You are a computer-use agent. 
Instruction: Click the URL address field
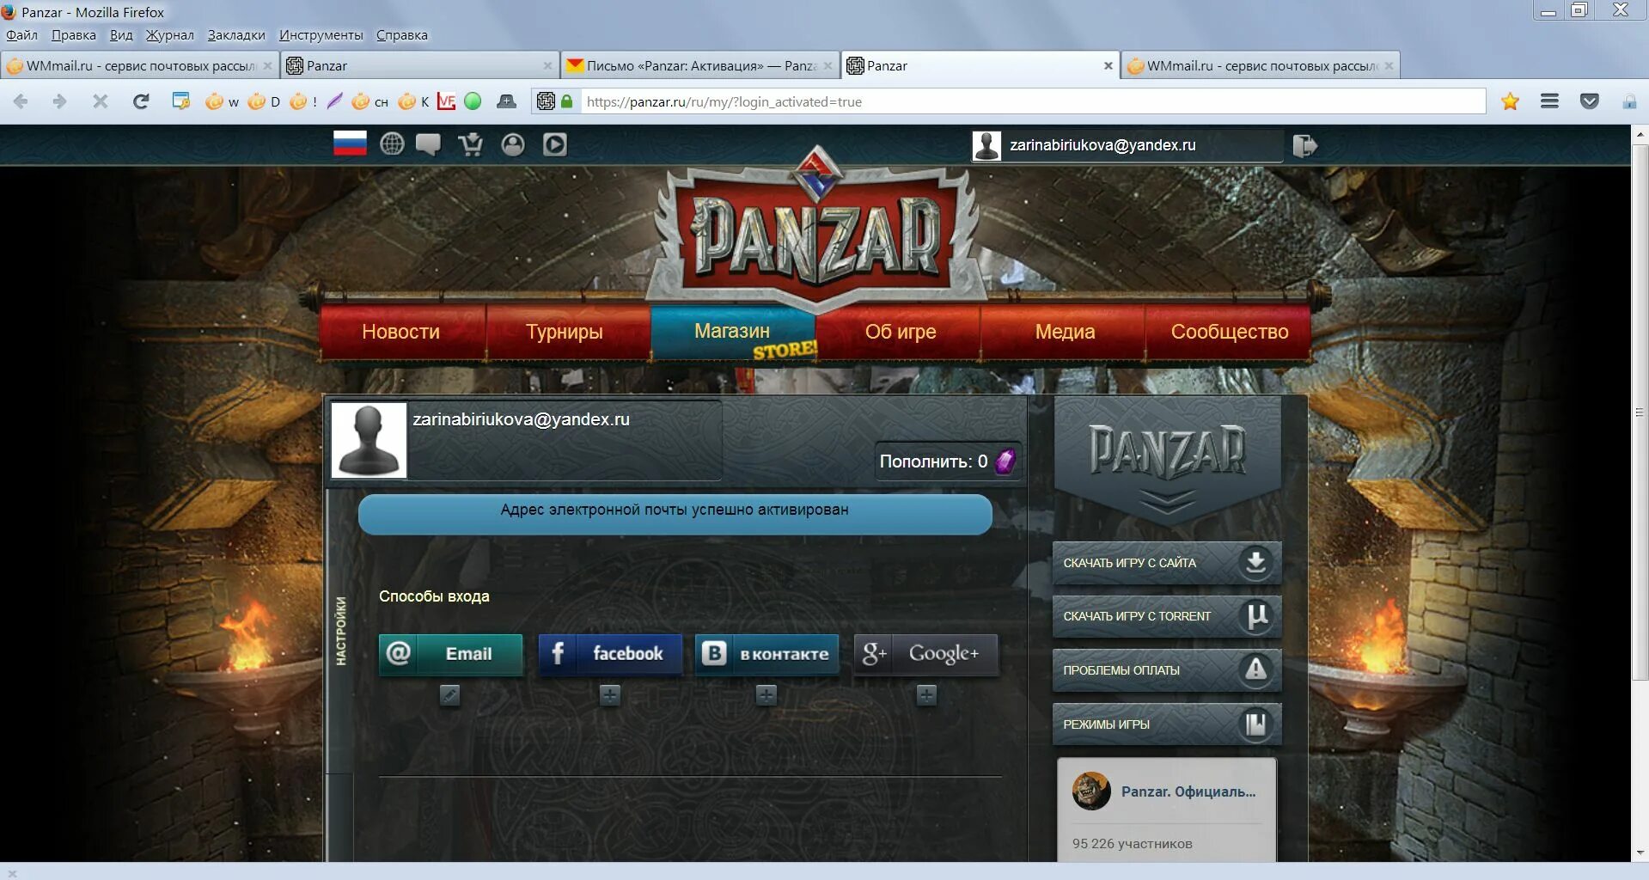click(1033, 101)
